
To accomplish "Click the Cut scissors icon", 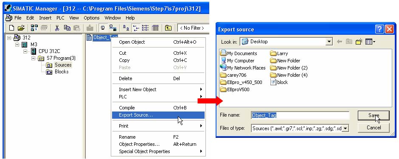I will 57,28.
